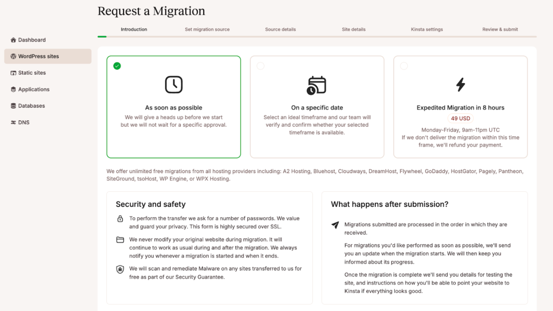Select the On a specific date radio button
The height and width of the screenshot is (311, 553).
pyautogui.click(x=260, y=65)
